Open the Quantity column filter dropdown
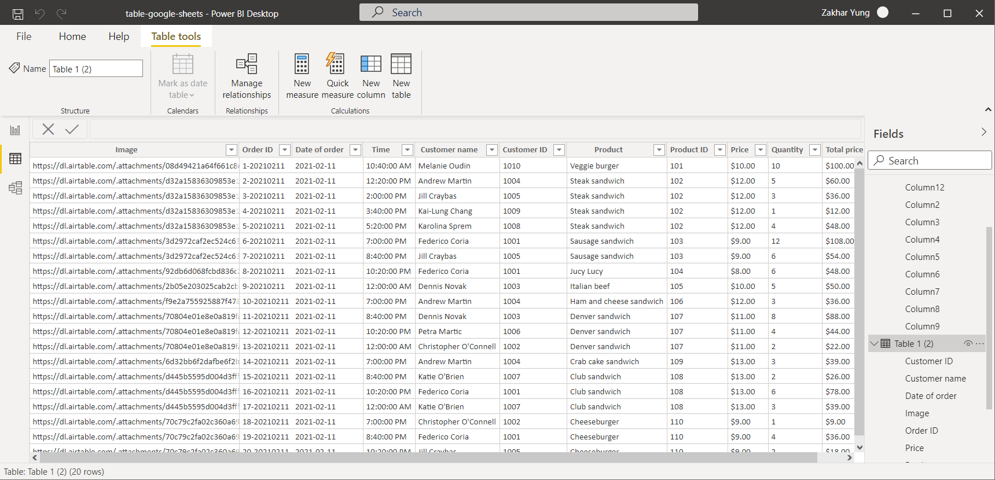 click(815, 150)
